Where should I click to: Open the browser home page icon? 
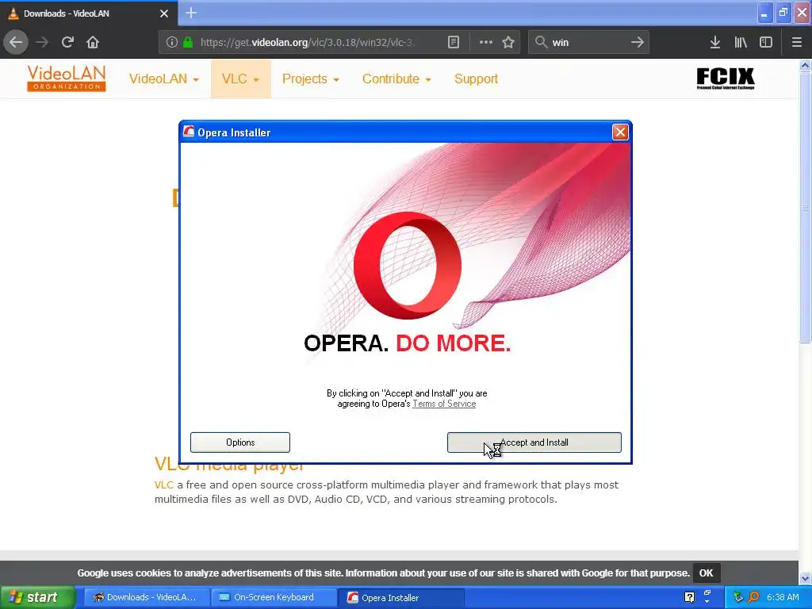[x=93, y=42]
